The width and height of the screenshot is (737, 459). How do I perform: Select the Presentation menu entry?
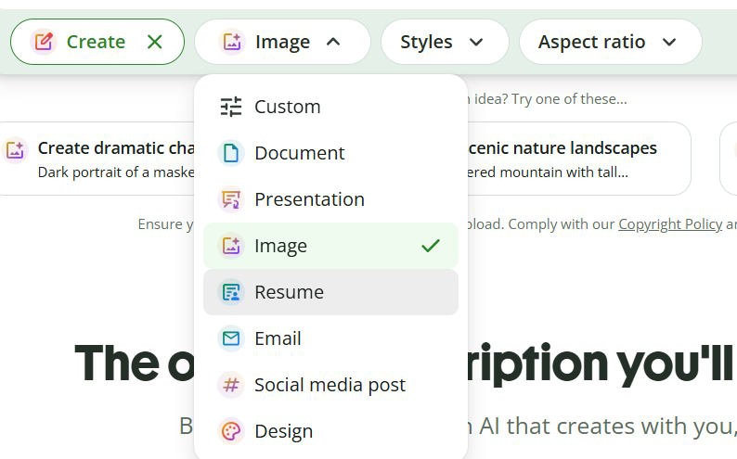point(330,199)
